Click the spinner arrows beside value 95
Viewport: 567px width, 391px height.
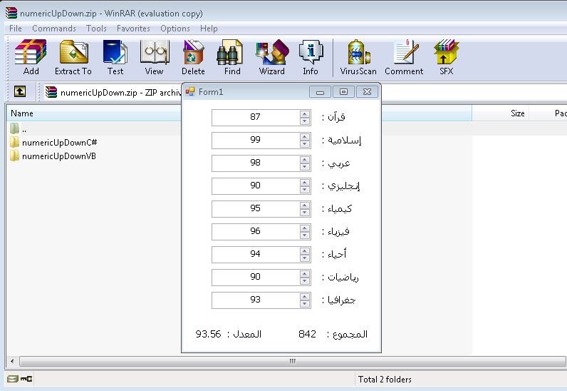click(305, 208)
